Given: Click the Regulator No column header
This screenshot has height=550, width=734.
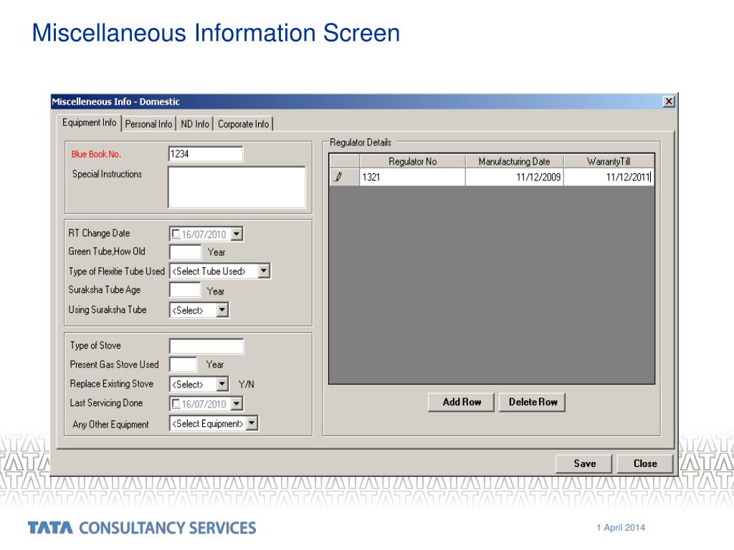Looking at the screenshot, I should tap(412, 161).
